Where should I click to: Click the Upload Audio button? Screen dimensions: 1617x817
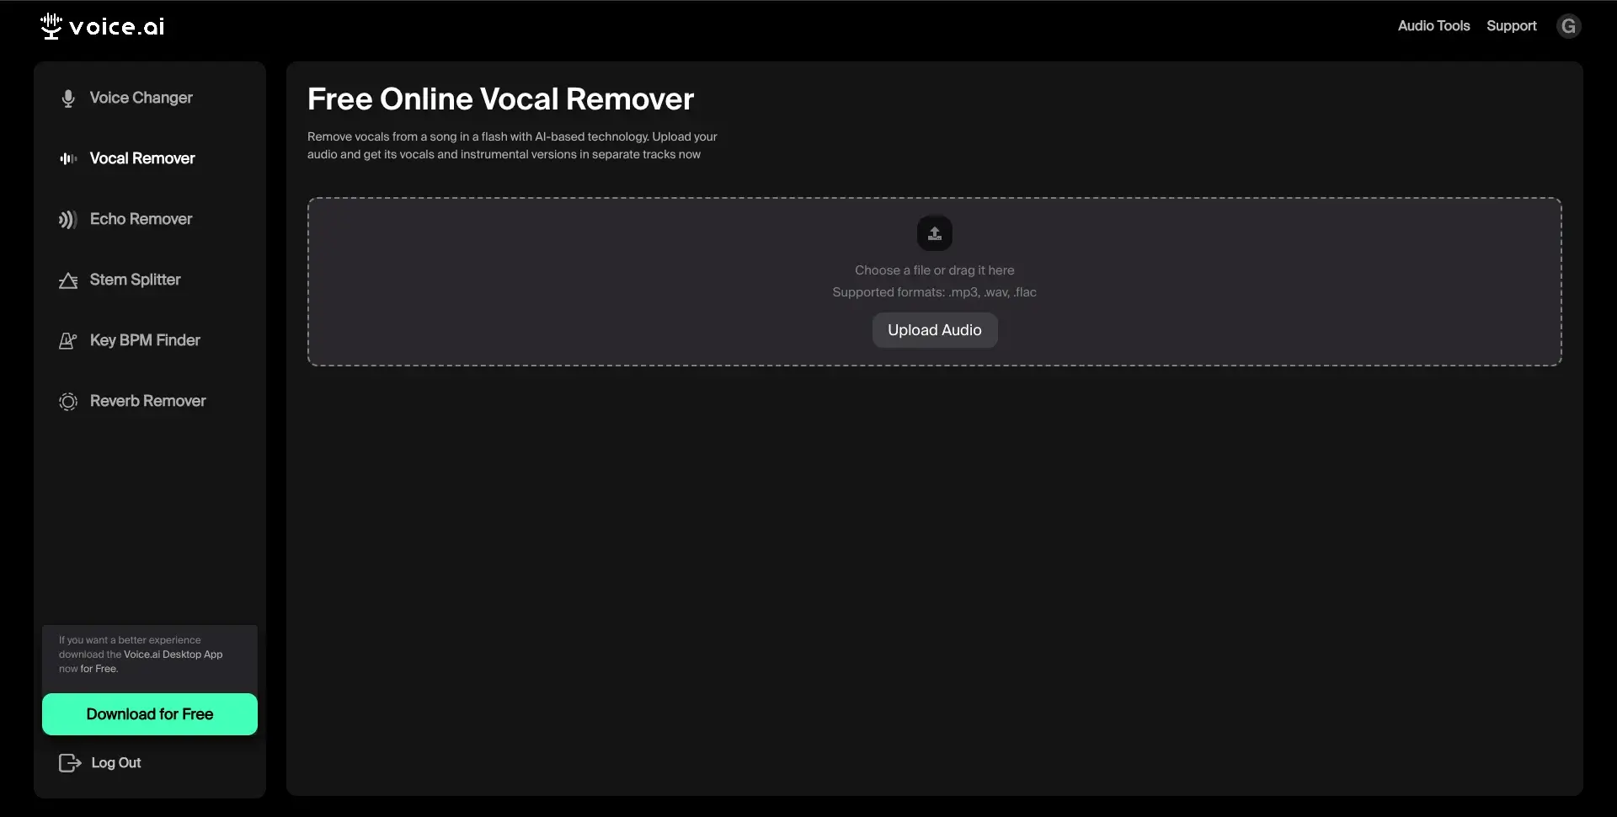point(935,330)
